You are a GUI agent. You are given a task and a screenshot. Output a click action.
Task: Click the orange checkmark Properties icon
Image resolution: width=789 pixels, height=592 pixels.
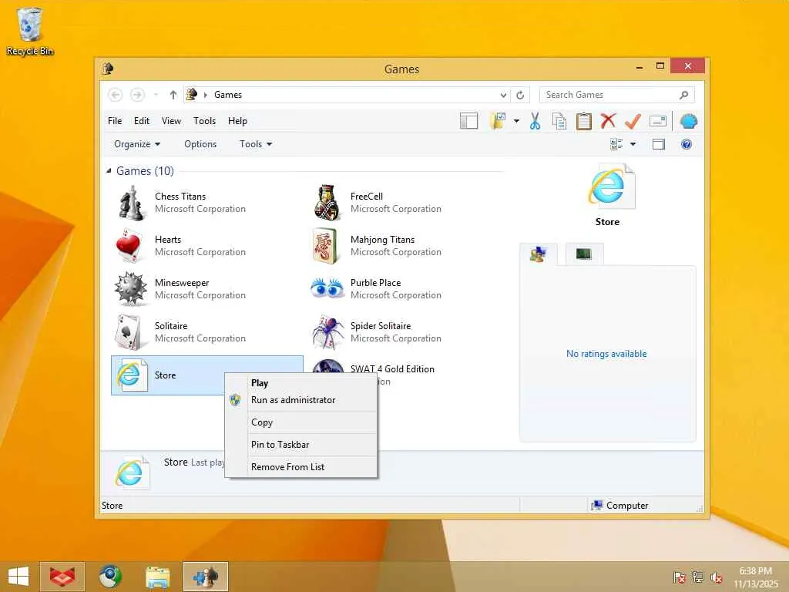click(x=633, y=121)
